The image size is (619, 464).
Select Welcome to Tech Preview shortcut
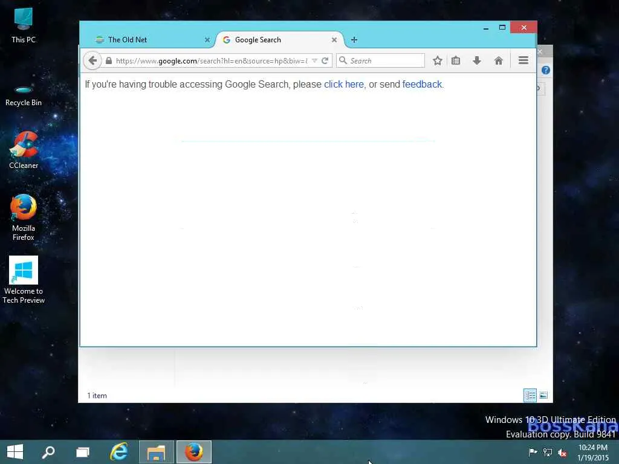(24, 280)
